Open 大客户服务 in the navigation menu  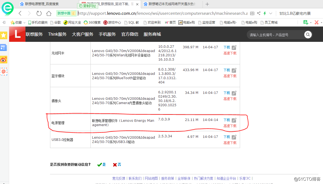(x=82, y=34)
